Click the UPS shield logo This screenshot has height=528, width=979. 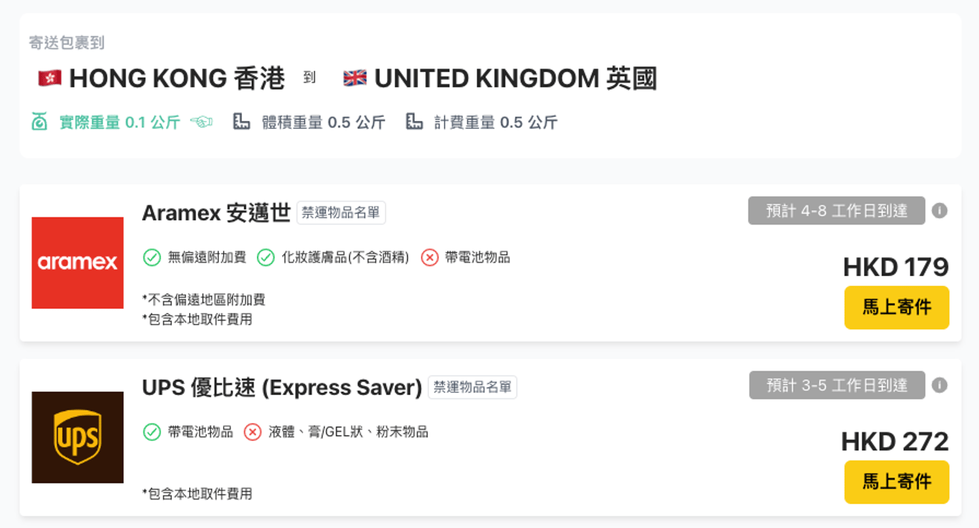click(78, 437)
